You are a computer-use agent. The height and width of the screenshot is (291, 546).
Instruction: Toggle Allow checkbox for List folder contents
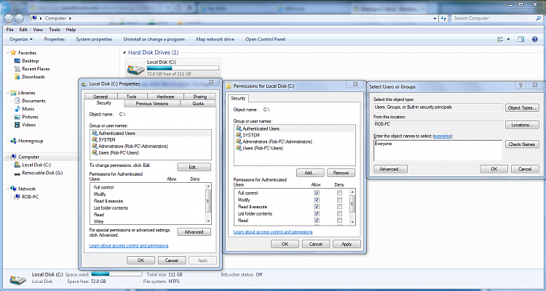pyautogui.click(x=317, y=213)
